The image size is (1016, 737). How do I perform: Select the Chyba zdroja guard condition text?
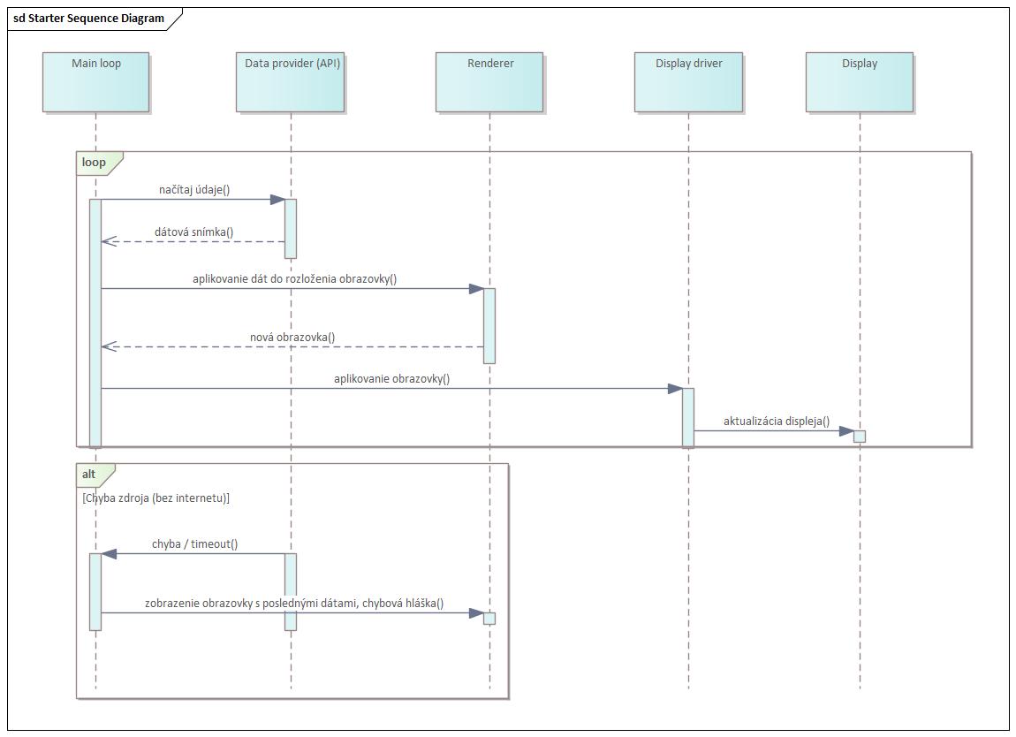pyautogui.click(x=155, y=498)
